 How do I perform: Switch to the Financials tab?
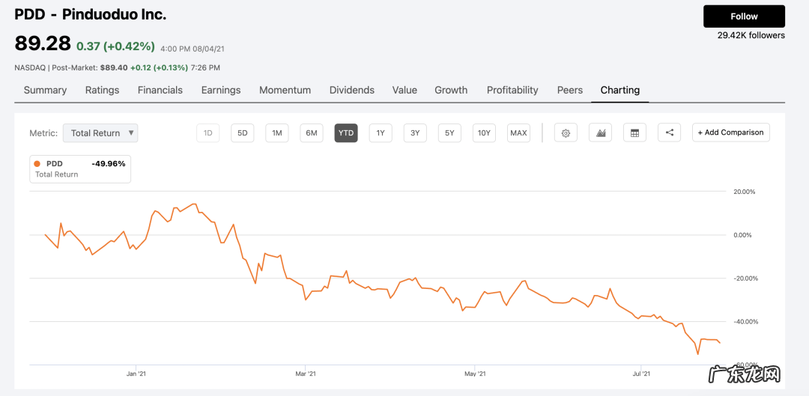click(x=160, y=90)
